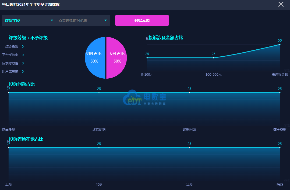
Task: Select the 0-100元 data point marker
Action: tap(147, 58)
